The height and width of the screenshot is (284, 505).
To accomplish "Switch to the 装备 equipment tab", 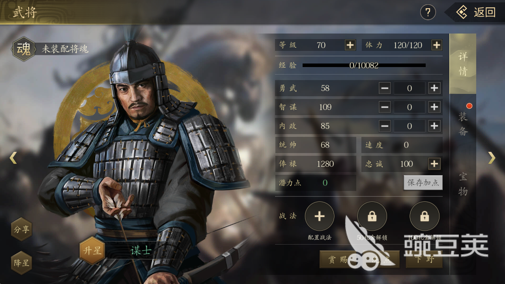I will 463,123.
